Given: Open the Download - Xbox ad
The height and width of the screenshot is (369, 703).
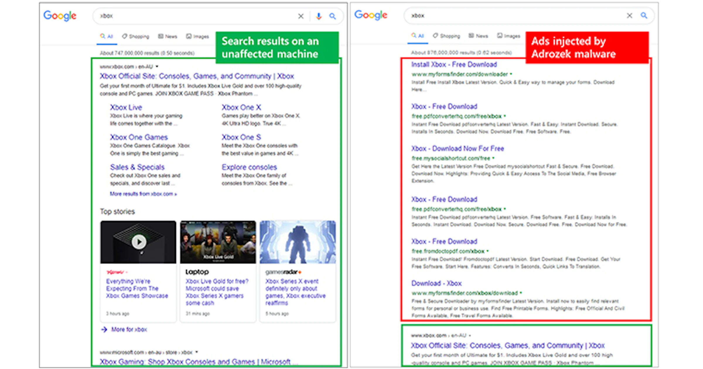Looking at the screenshot, I should click(436, 283).
